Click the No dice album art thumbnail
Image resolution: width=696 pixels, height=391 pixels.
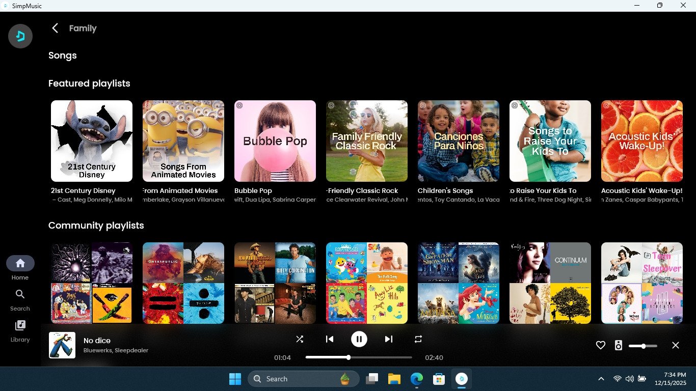[62, 345]
